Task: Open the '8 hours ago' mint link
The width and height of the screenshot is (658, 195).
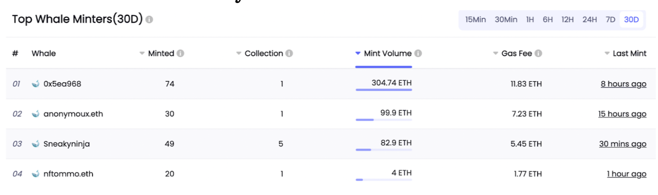Action: (x=623, y=84)
